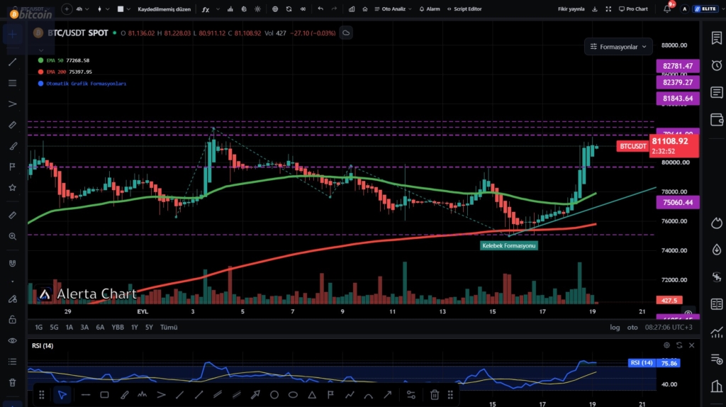
Task: Select the cursor arrow tool in bottom toolbar
Action: click(62, 395)
